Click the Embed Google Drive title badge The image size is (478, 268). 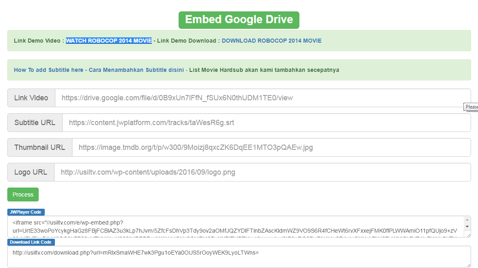tap(239, 20)
